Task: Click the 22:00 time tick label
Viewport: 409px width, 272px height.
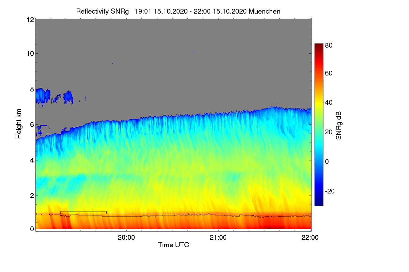Action: point(310,238)
